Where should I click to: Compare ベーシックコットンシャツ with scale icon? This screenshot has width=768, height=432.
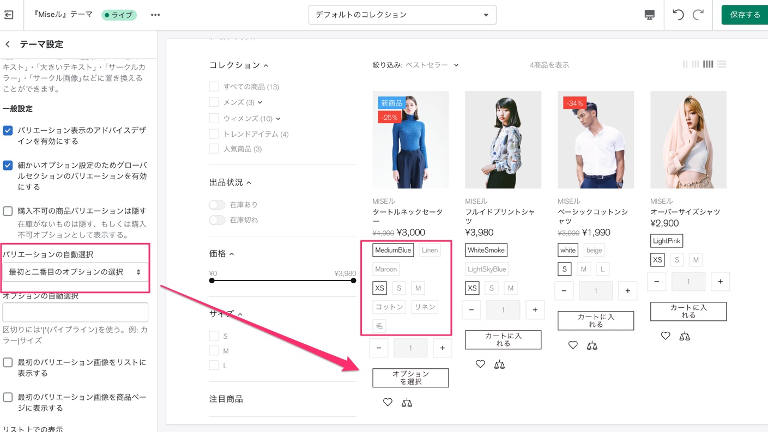(x=592, y=345)
